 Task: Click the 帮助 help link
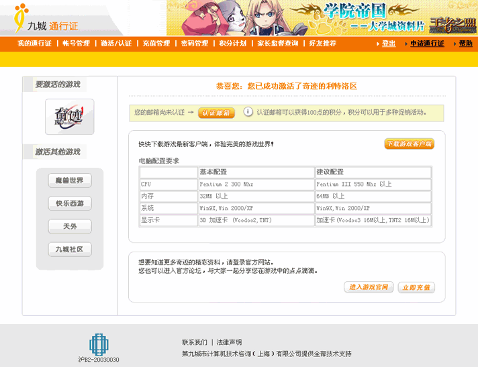pyautogui.click(x=465, y=44)
